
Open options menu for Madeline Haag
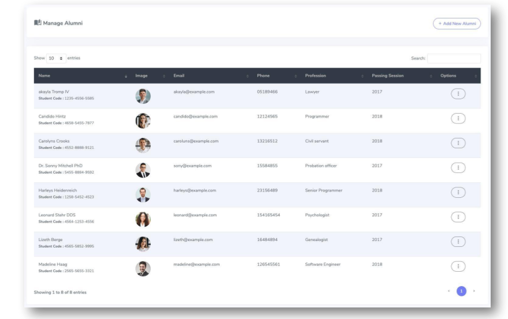click(x=458, y=266)
